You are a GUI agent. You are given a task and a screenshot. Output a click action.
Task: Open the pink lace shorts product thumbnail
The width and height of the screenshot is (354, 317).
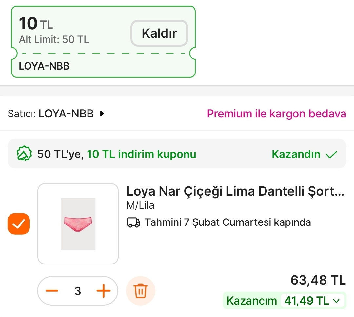click(78, 224)
